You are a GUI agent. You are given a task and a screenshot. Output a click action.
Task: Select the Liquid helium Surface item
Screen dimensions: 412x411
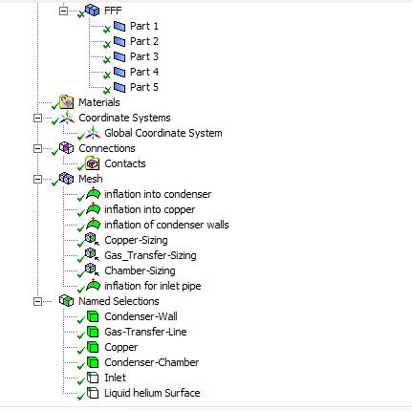(152, 393)
